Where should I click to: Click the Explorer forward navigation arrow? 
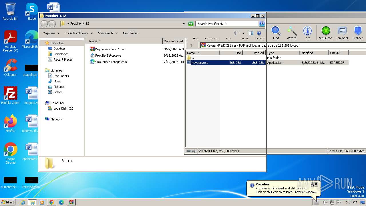click(52, 24)
